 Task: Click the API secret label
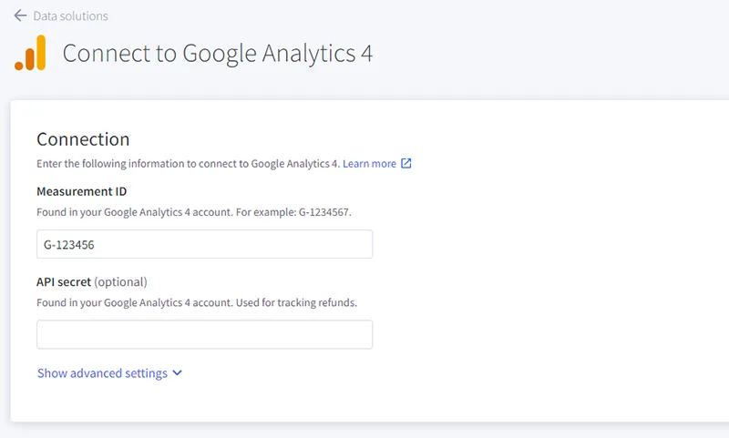click(64, 282)
